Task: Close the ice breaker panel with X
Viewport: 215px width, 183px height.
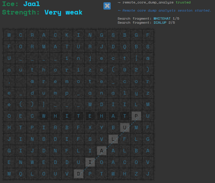Action: point(107,6)
